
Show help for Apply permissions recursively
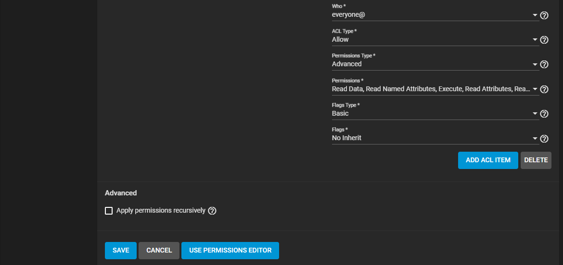click(212, 211)
